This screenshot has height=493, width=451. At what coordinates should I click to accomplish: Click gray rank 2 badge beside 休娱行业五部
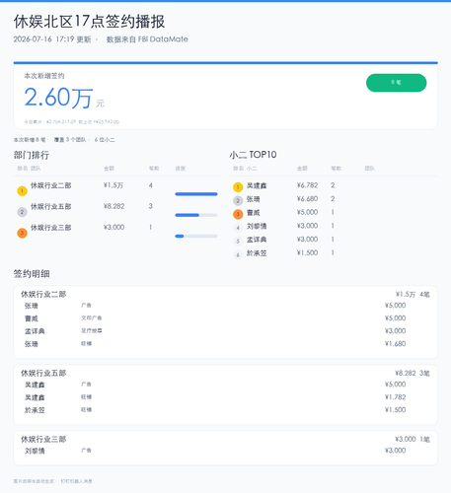(x=22, y=212)
